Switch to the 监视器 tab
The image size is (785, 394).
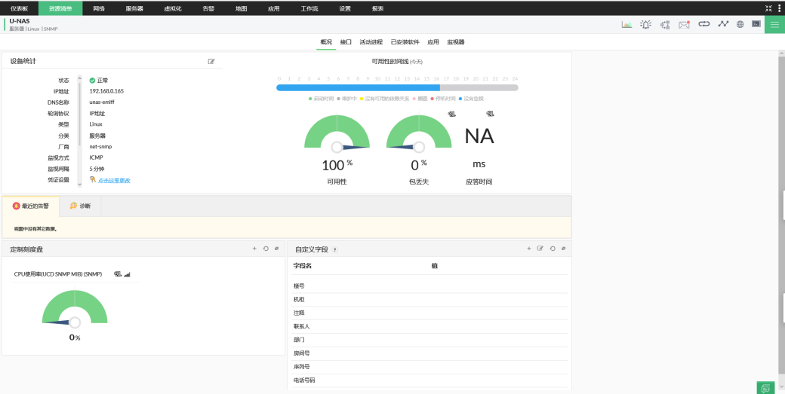coord(456,42)
